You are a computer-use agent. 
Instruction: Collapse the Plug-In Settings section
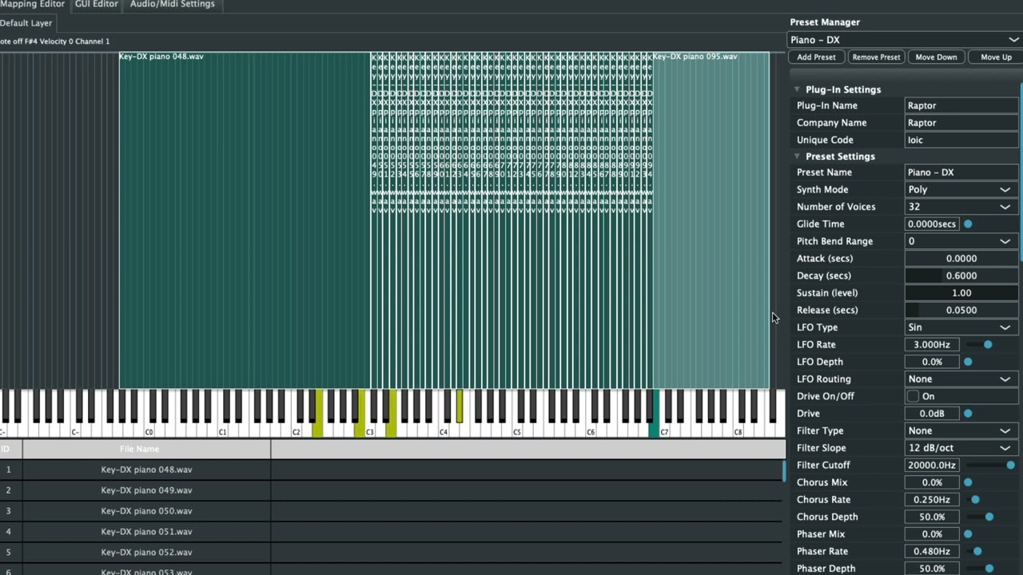797,89
